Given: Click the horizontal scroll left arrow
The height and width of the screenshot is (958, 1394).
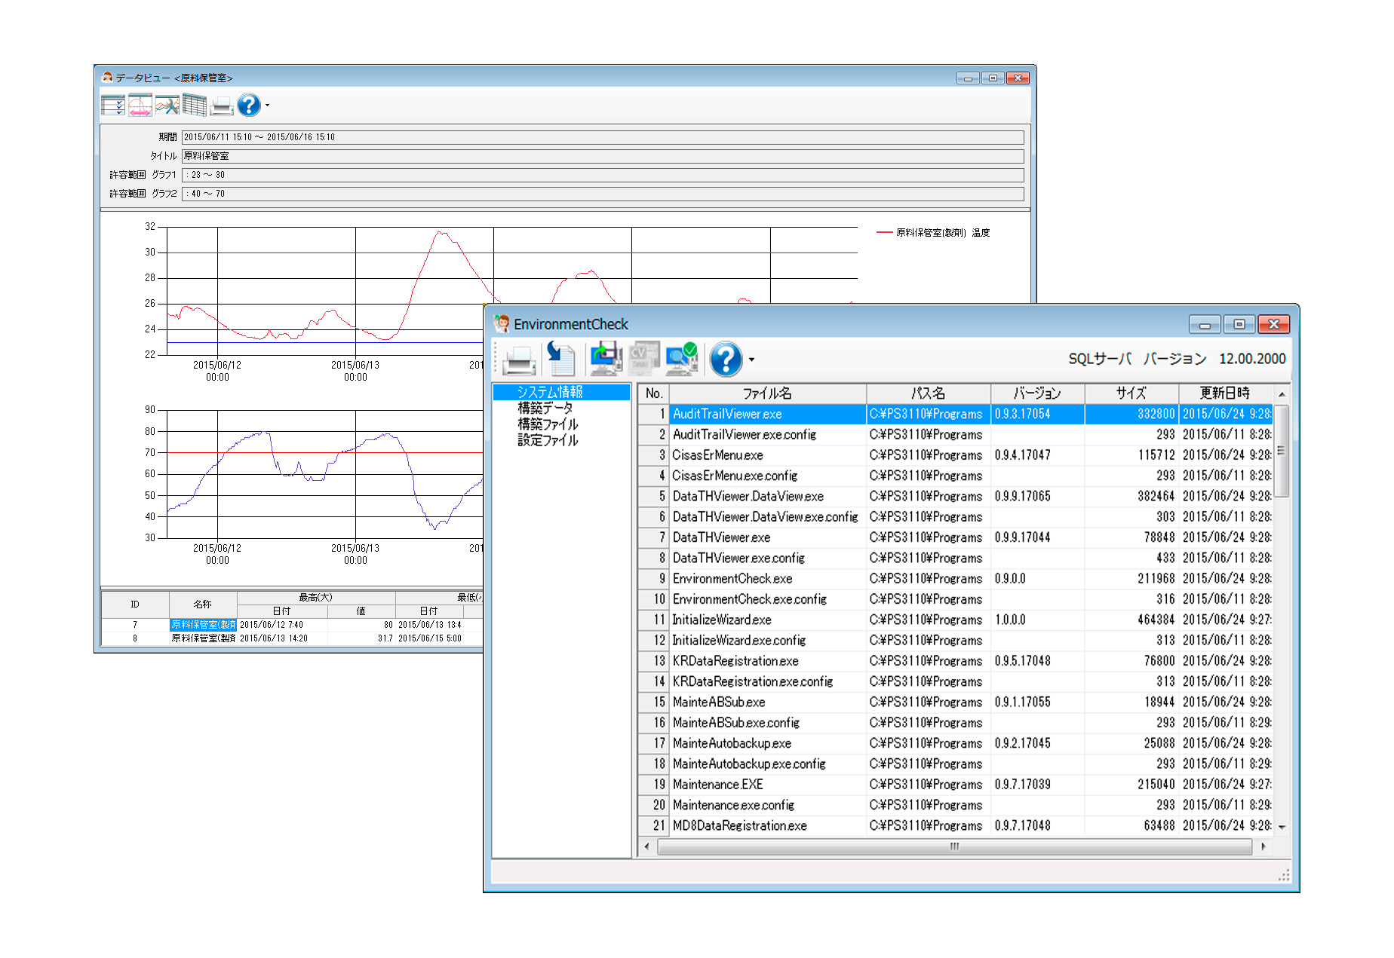Looking at the screenshot, I should pyautogui.click(x=646, y=846).
